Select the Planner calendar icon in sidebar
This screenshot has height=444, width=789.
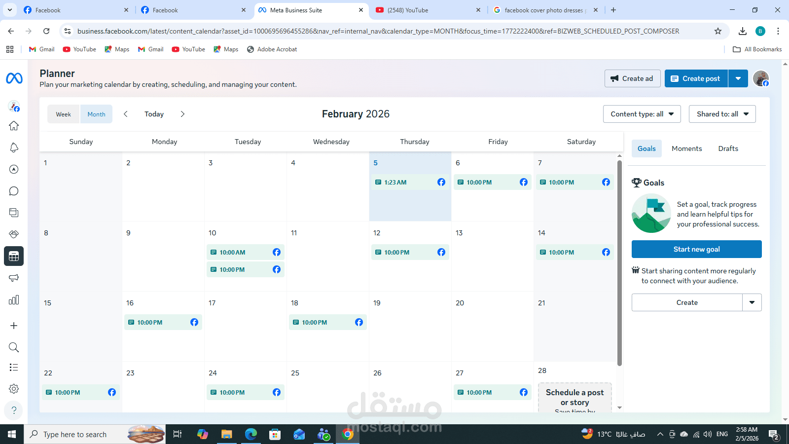14,256
